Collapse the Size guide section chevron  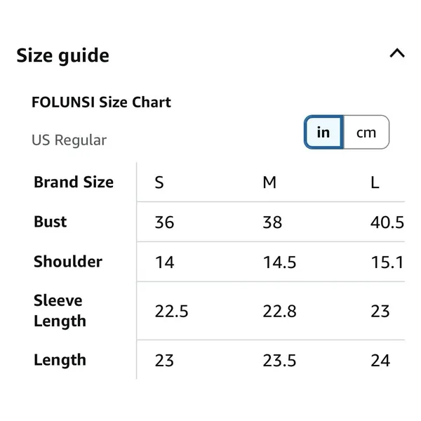[397, 53]
